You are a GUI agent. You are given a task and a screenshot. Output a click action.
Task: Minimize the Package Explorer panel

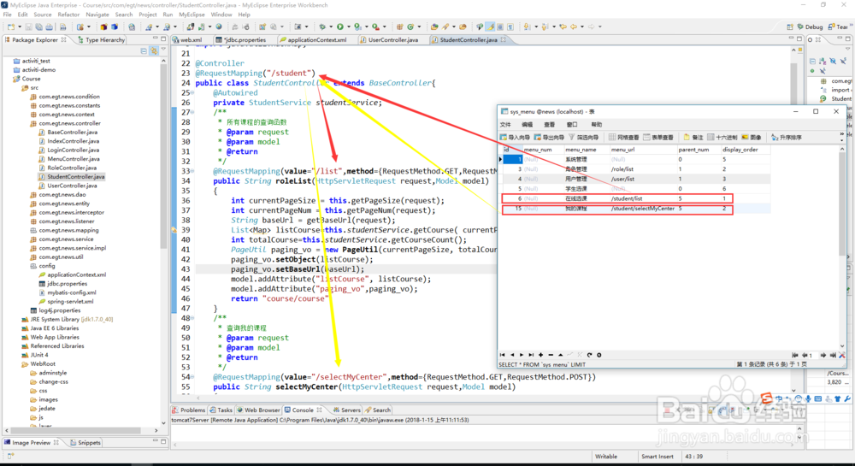(x=155, y=38)
